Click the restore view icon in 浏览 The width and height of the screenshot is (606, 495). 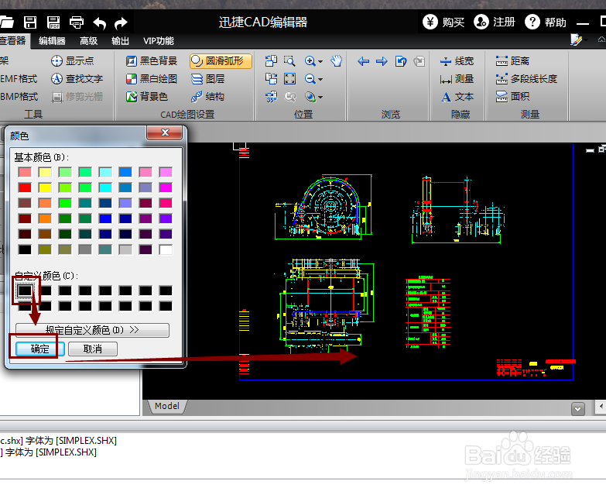401,61
